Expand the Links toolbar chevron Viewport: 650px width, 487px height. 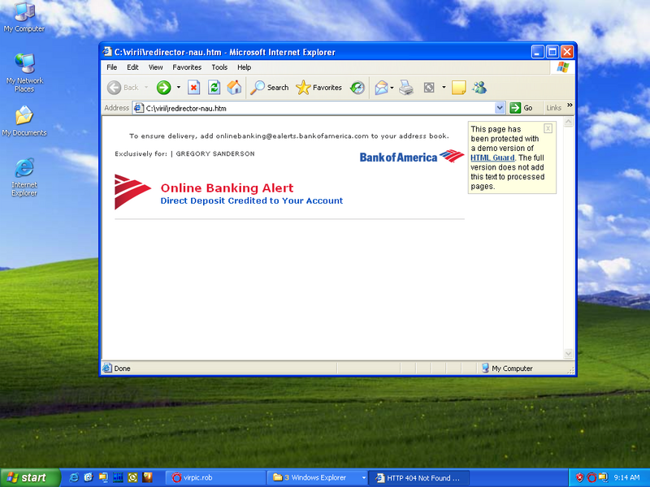(570, 106)
